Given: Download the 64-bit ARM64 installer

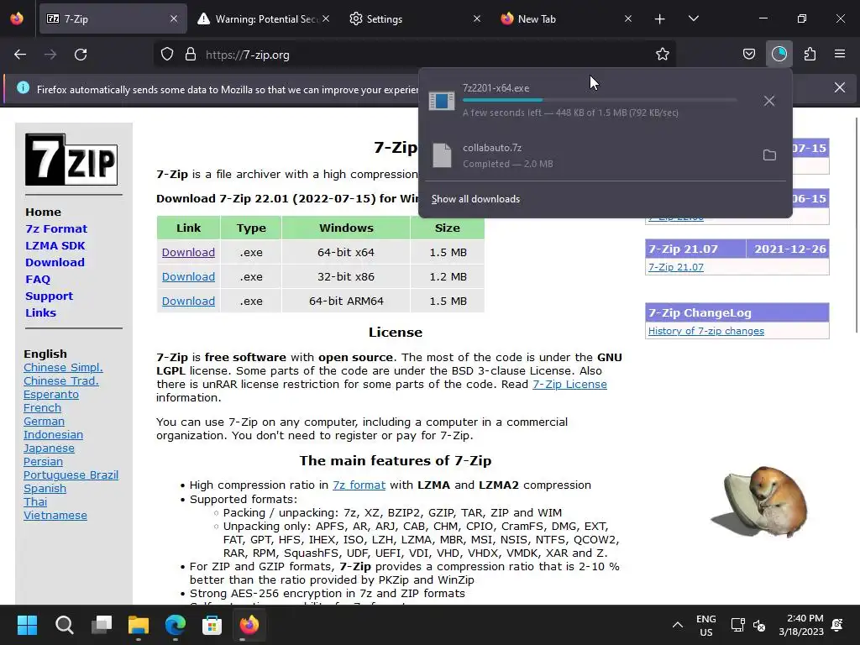Looking at the screenshot, I should click(188, 302).
